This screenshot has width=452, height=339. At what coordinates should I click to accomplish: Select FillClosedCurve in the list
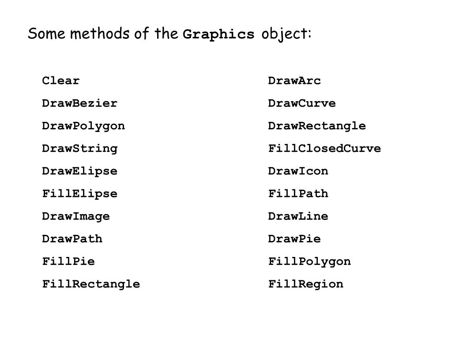point(324,148)
